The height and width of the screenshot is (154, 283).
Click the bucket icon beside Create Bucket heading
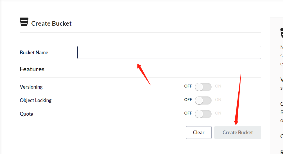[x=24, y=22]
